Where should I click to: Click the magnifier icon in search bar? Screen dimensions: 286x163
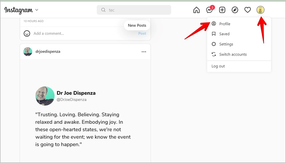103,10
